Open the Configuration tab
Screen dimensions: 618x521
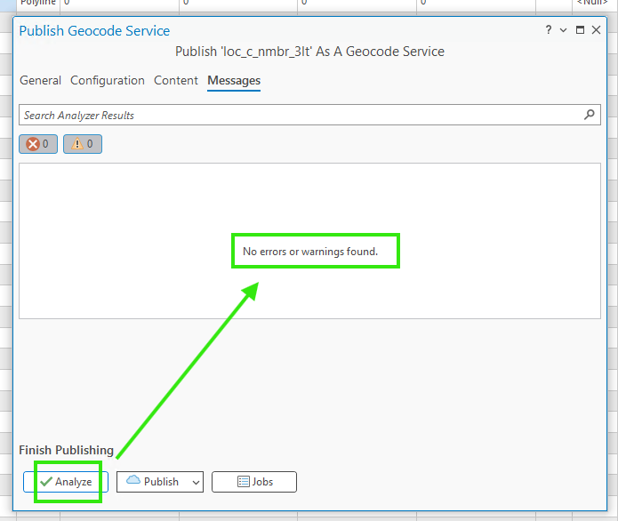click(108, 81)
